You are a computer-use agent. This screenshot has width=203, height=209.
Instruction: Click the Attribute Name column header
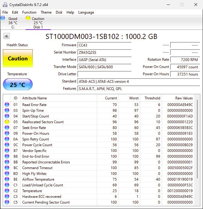tap(58, 98)
